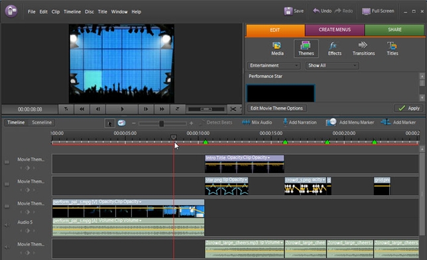This screenshot has height=260, width=427.
Task: Click Edit Movie Theme Options
Action: pos(276,108)
